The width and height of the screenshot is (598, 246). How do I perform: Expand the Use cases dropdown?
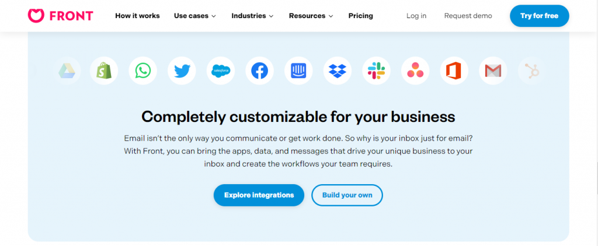[195, 16]
